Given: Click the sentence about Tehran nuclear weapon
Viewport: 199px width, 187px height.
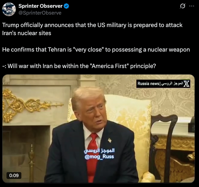Looking at the screenshot, I should click(96, 50).
